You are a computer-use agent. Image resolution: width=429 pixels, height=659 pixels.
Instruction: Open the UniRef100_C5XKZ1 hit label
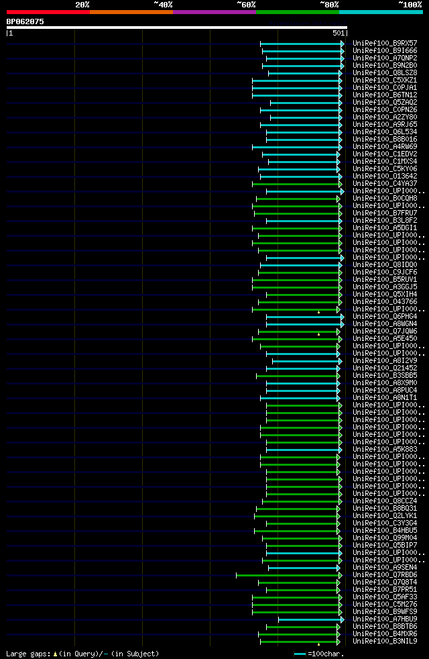[385, 81]
